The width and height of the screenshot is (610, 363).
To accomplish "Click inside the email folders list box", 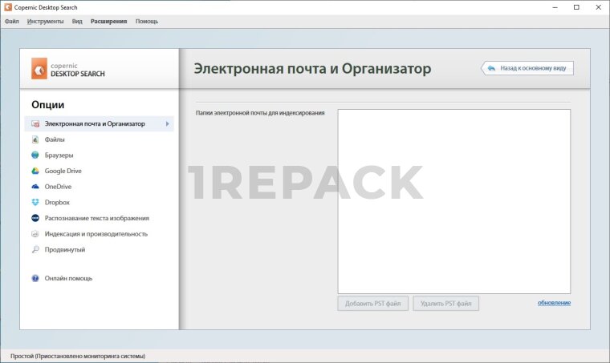I will [x=453, y=200].
